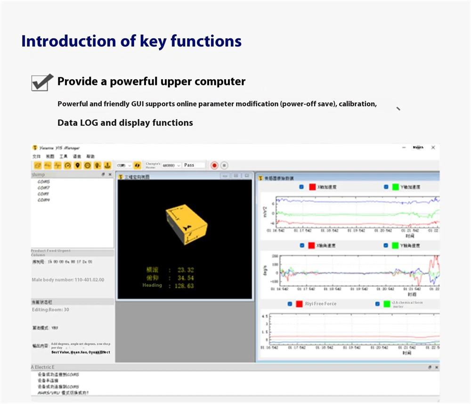The width and height of the screenshot is (471, 404).
Task: Open the baud rate dropdown
Action: (171, 165)
